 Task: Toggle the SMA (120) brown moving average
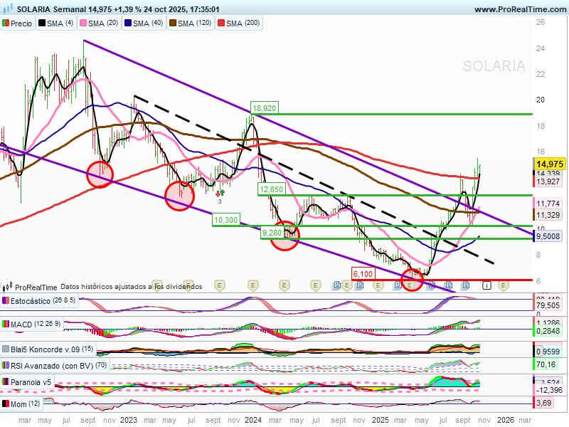click(x=194, y=23)
